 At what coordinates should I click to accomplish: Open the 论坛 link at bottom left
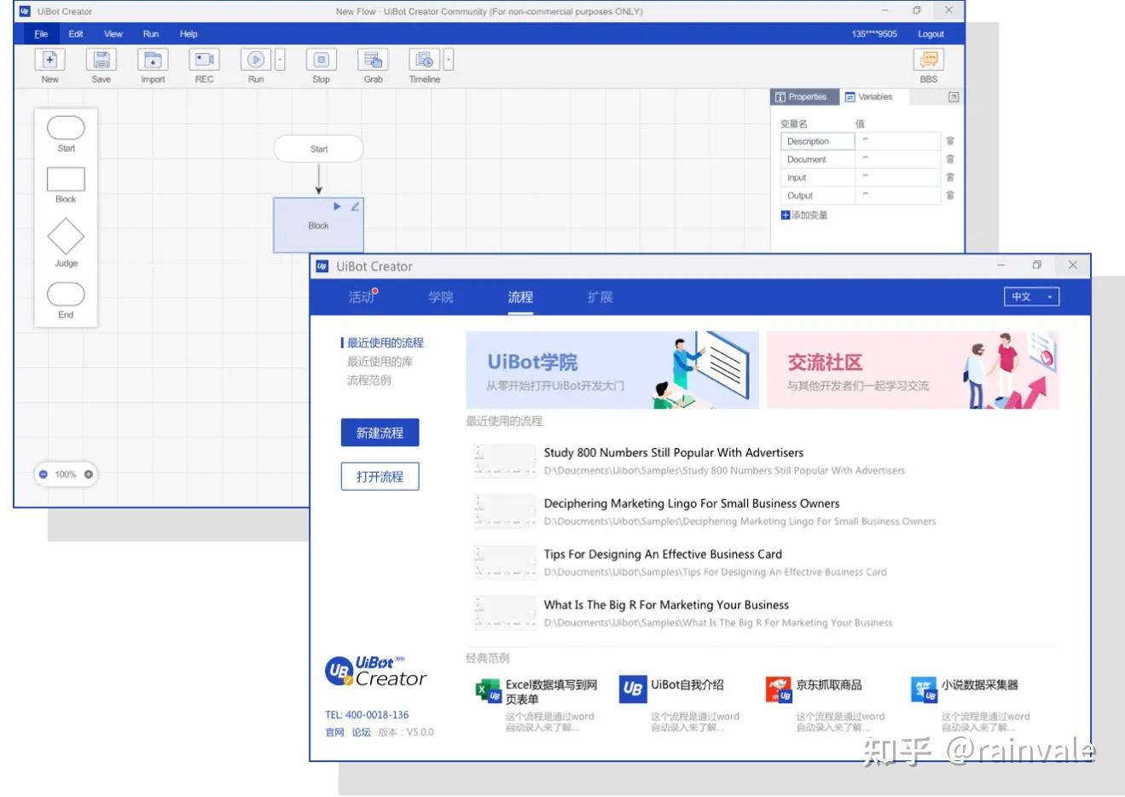360,731
